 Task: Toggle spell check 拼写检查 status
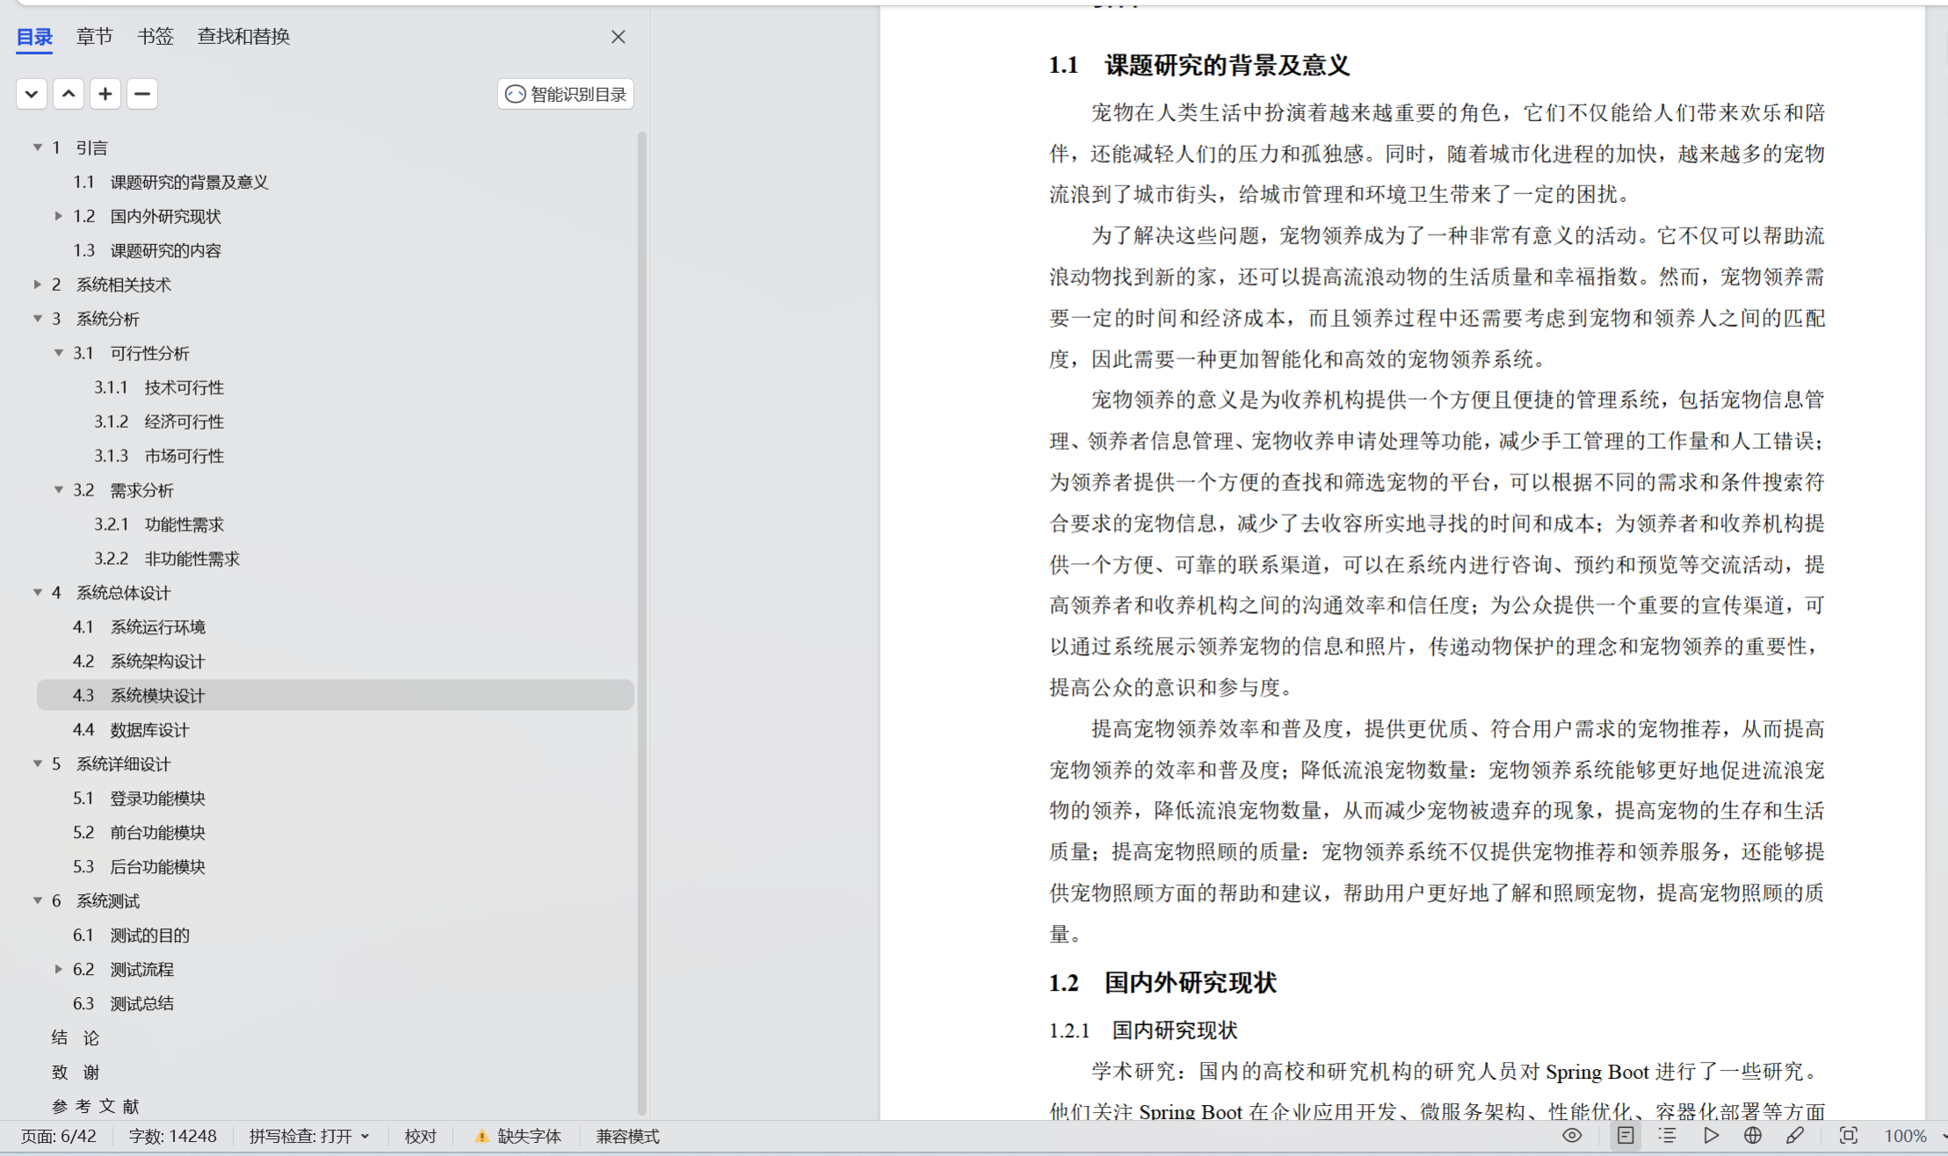coord(308,1136)
